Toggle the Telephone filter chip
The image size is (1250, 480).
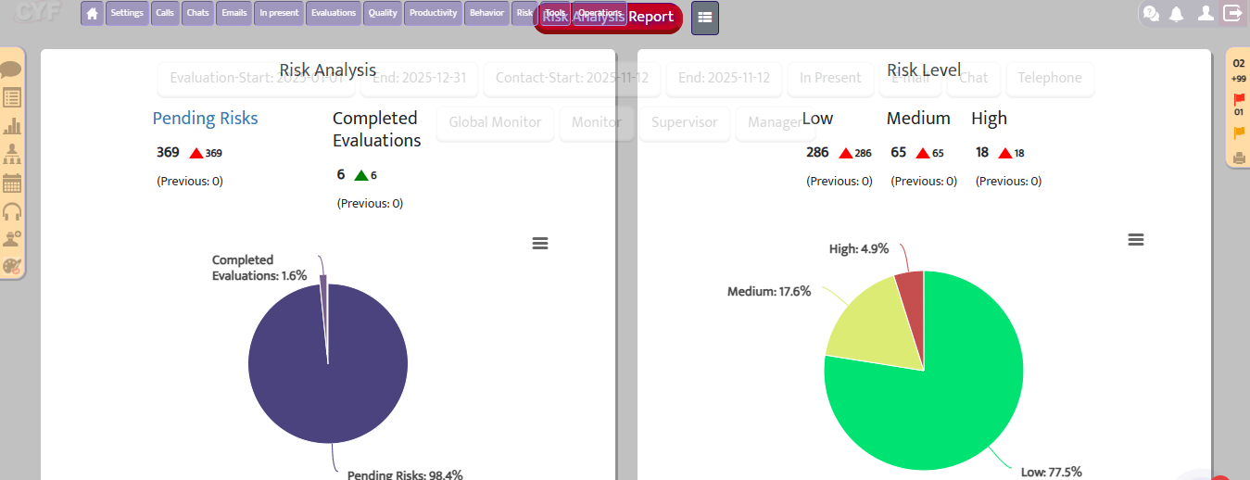tap(1049, 79)
